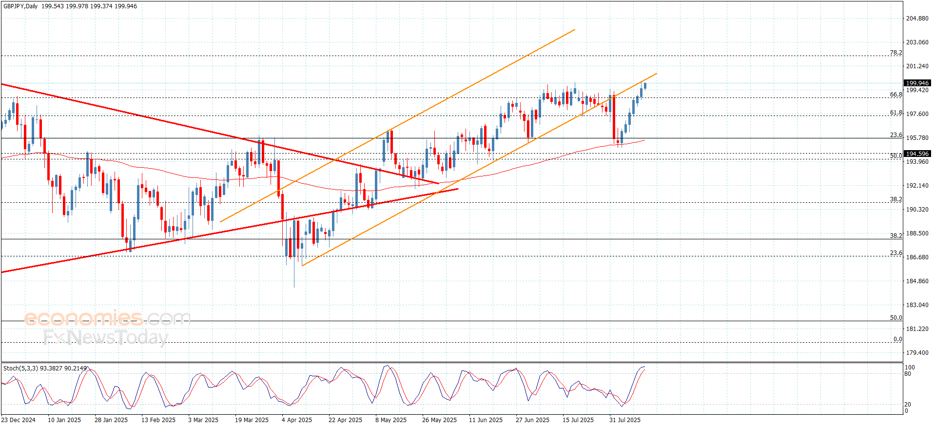Click the 10 Jan 2025 date label

[64, 420]
